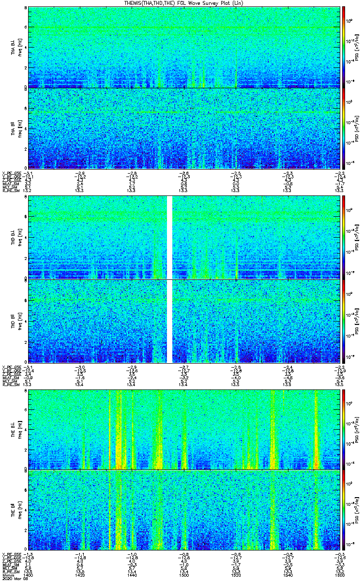Click the 1520 time tick label
The image size is (363, 582).
[236, 575]
